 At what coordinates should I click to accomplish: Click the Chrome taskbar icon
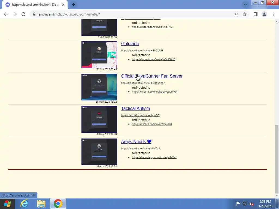tap(58, 204)
